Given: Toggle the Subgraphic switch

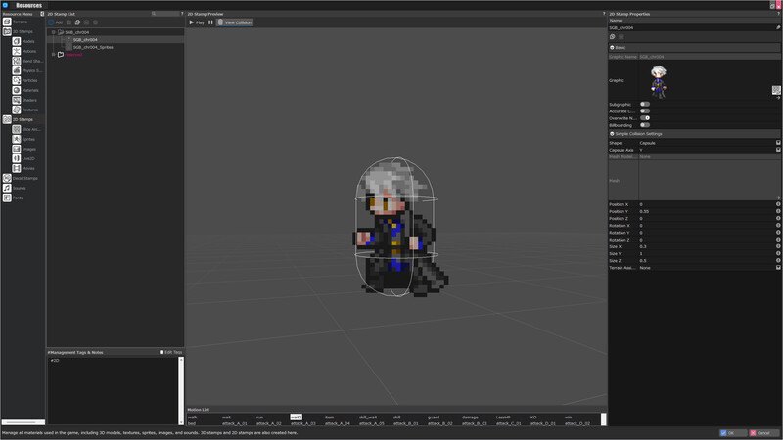Looking at the screenshot, I should click(x=645, y=105).
